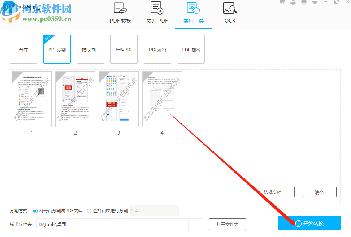This screenshot has height=237, width=351.
Task: Click the PDF 转换 icon
Action: click(121, 8)
